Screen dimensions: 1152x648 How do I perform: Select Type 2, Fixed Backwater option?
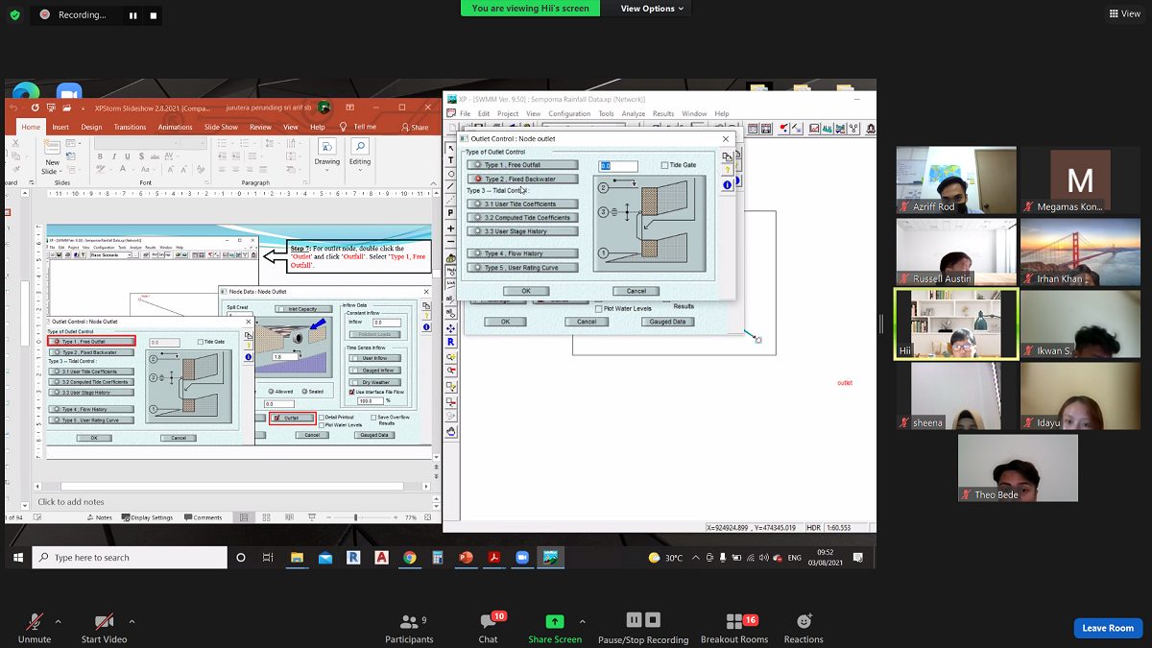(x=524, y=180)
